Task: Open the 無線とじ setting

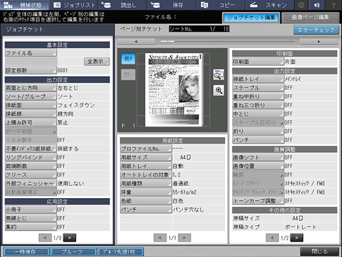Action: point(30,219)
